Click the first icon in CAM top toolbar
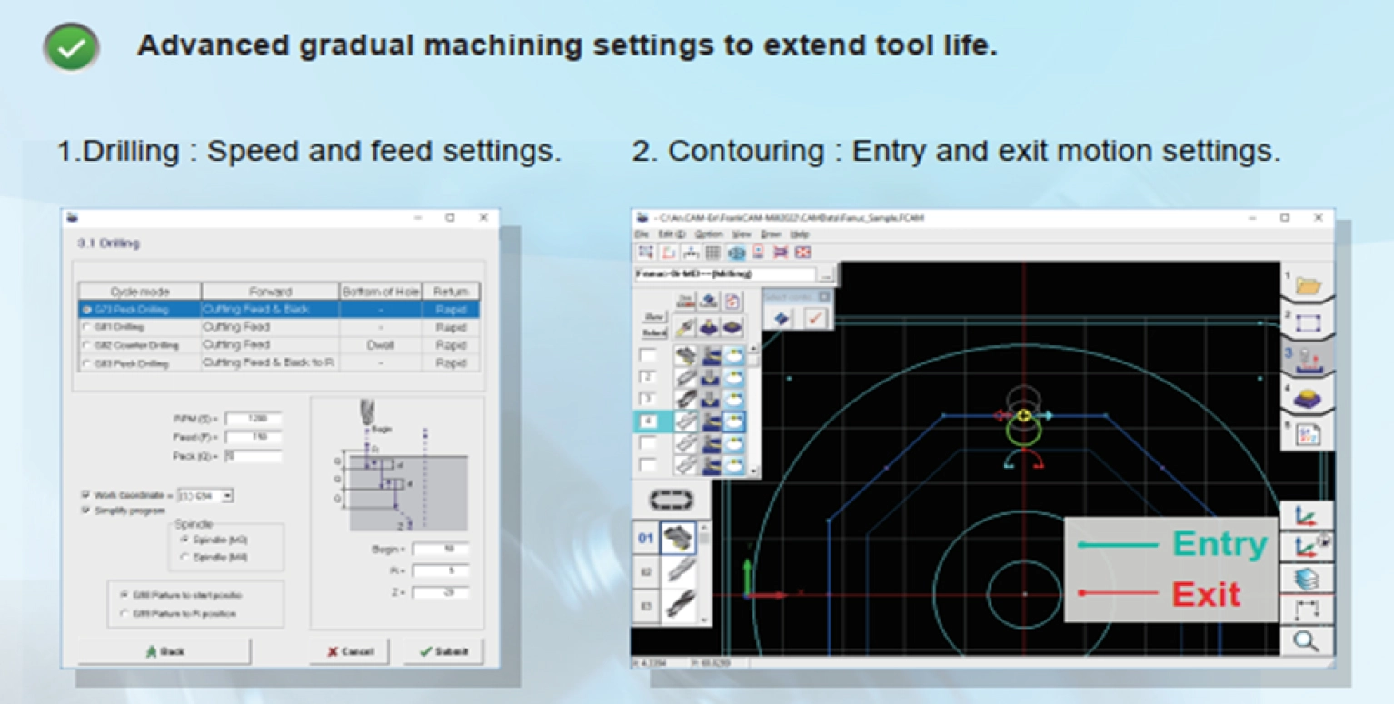This screenshot has width=1394, height=704. [x=645, y=252]
